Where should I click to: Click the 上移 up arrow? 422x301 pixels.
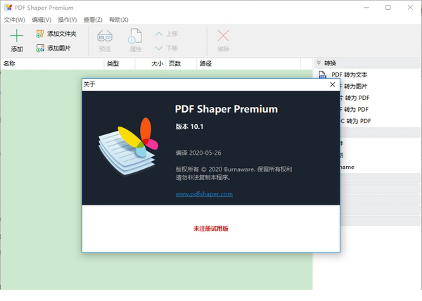[x=159, y=34]
